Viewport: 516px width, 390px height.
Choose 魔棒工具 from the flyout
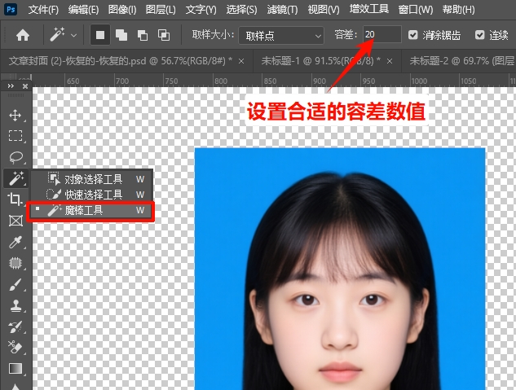[90, 210]
